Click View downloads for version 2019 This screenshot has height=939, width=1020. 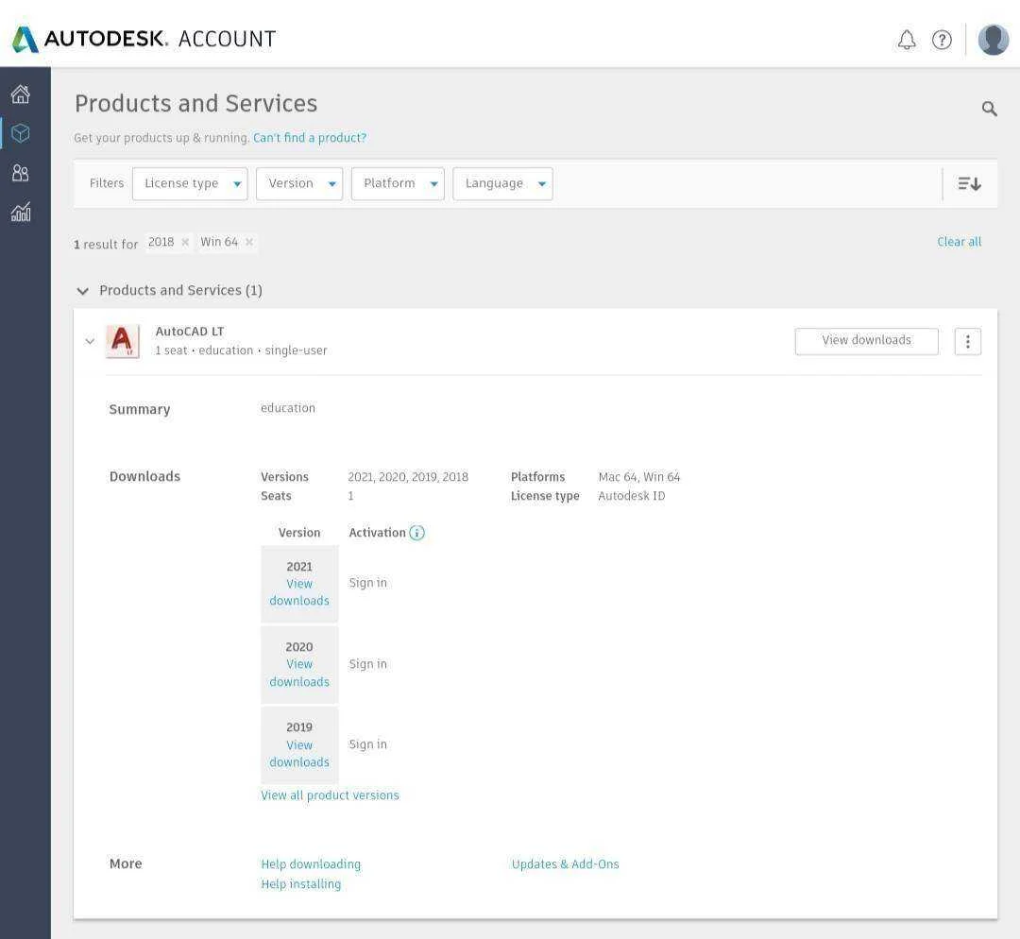click(299, 754)
